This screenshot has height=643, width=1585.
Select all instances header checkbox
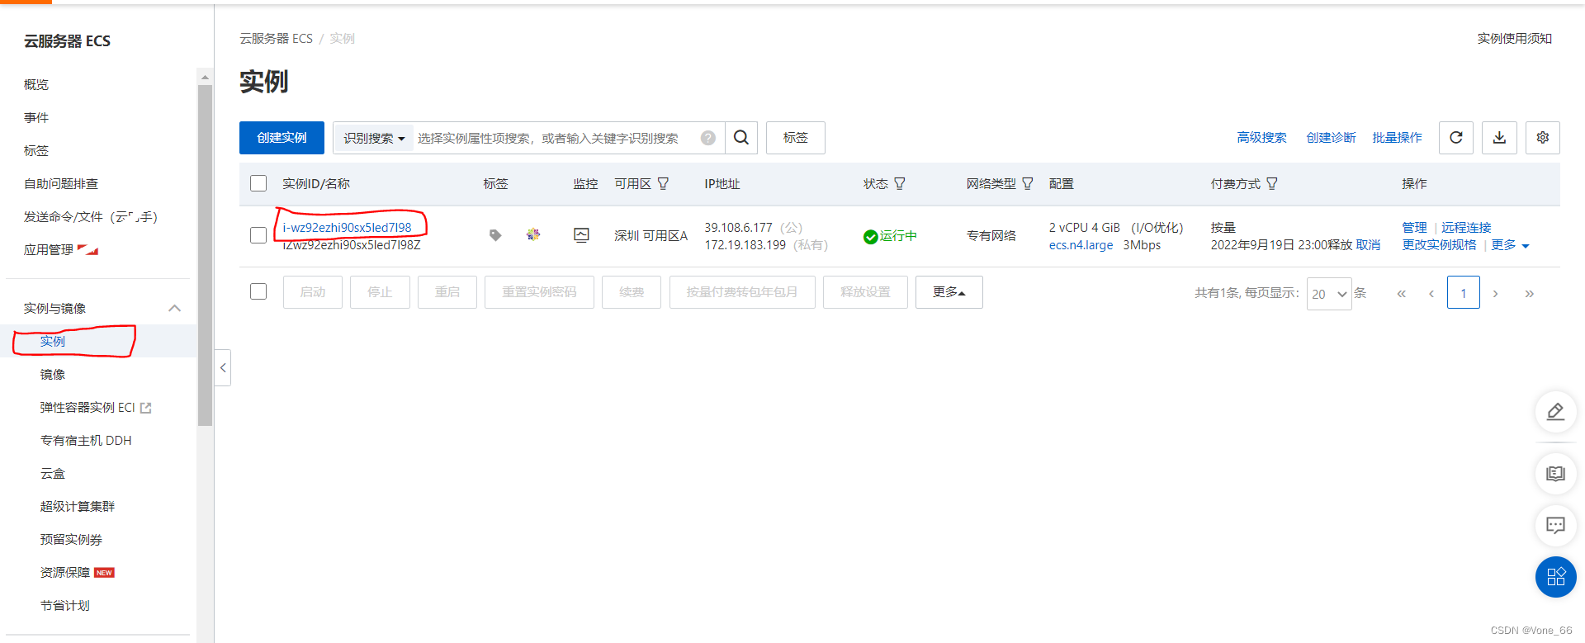pyautogui.click(x=258, y=183)
